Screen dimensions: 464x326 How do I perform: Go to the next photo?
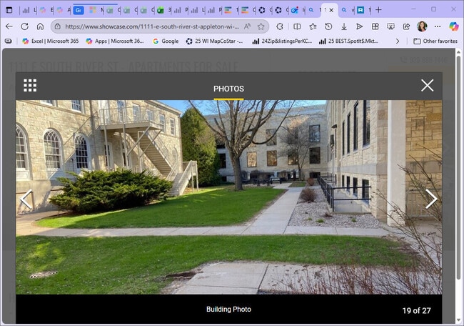pyautogui.click(x=431, y=199)
